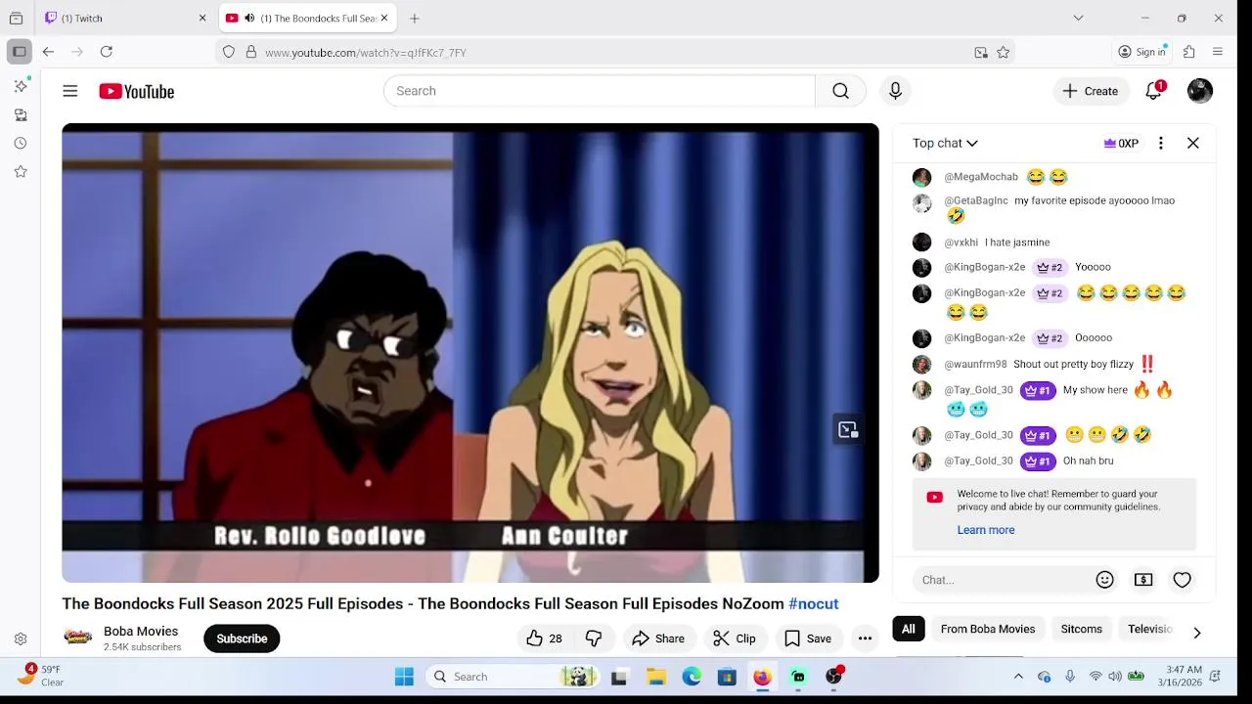Close the live chat panel

(1193, 143)
